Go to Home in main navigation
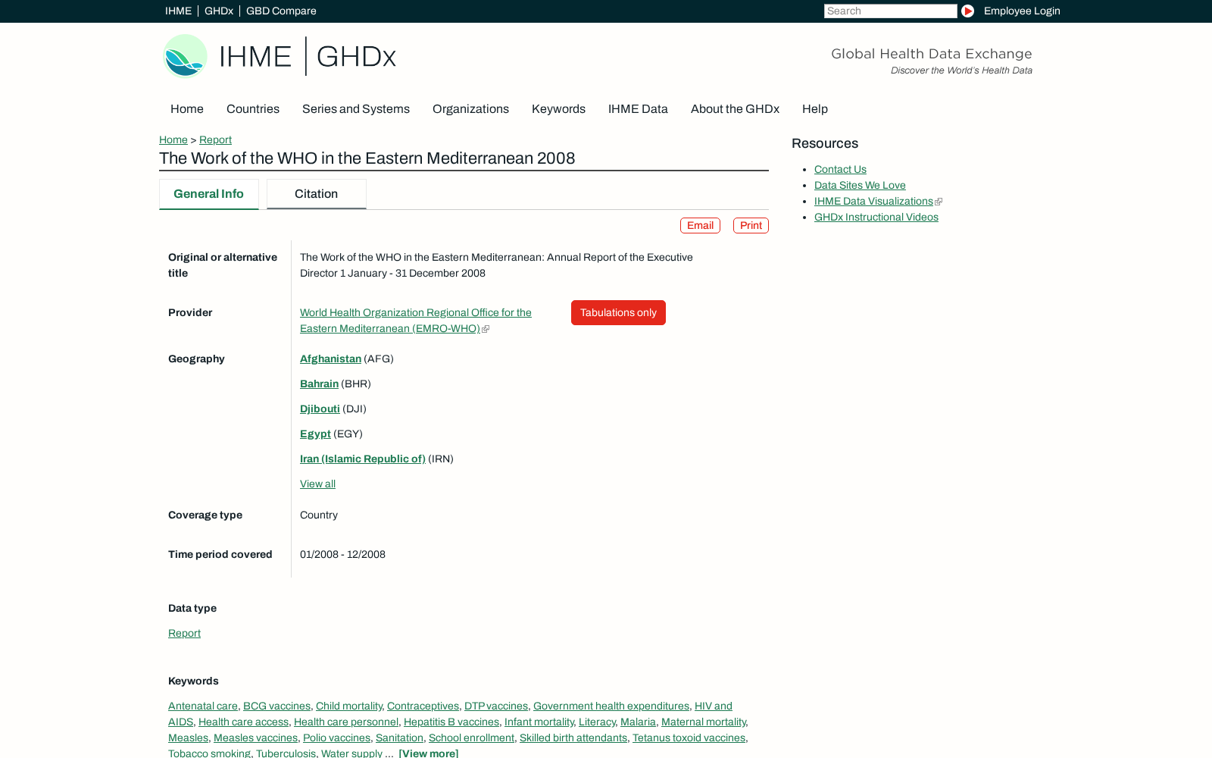Viewport: 1212px width, 758px height. (x=187, y=109)
